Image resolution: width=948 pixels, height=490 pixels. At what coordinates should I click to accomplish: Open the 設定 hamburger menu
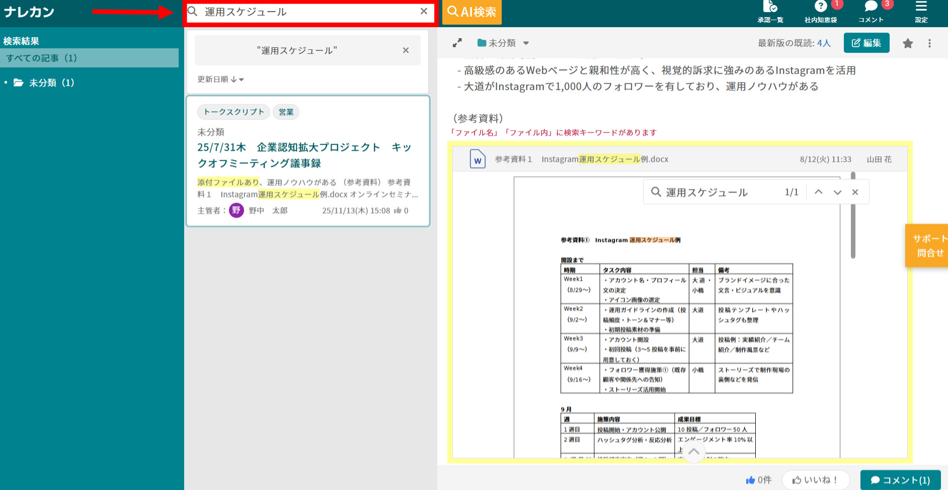tap(921, 12)
